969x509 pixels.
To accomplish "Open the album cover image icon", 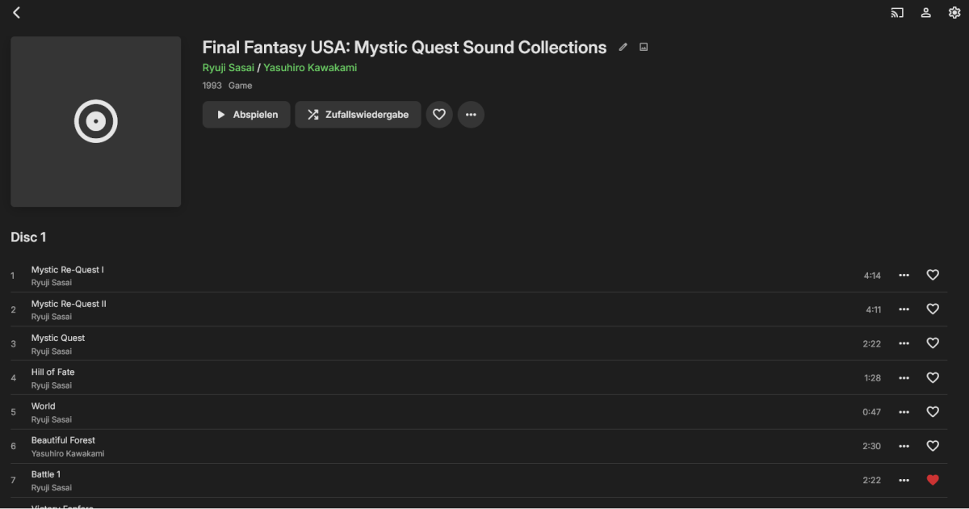I will (x=643, y=47).
